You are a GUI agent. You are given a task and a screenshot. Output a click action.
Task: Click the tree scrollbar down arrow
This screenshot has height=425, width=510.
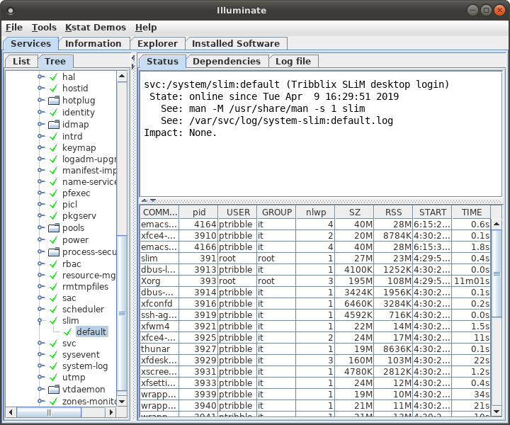[x=122, y=401]
